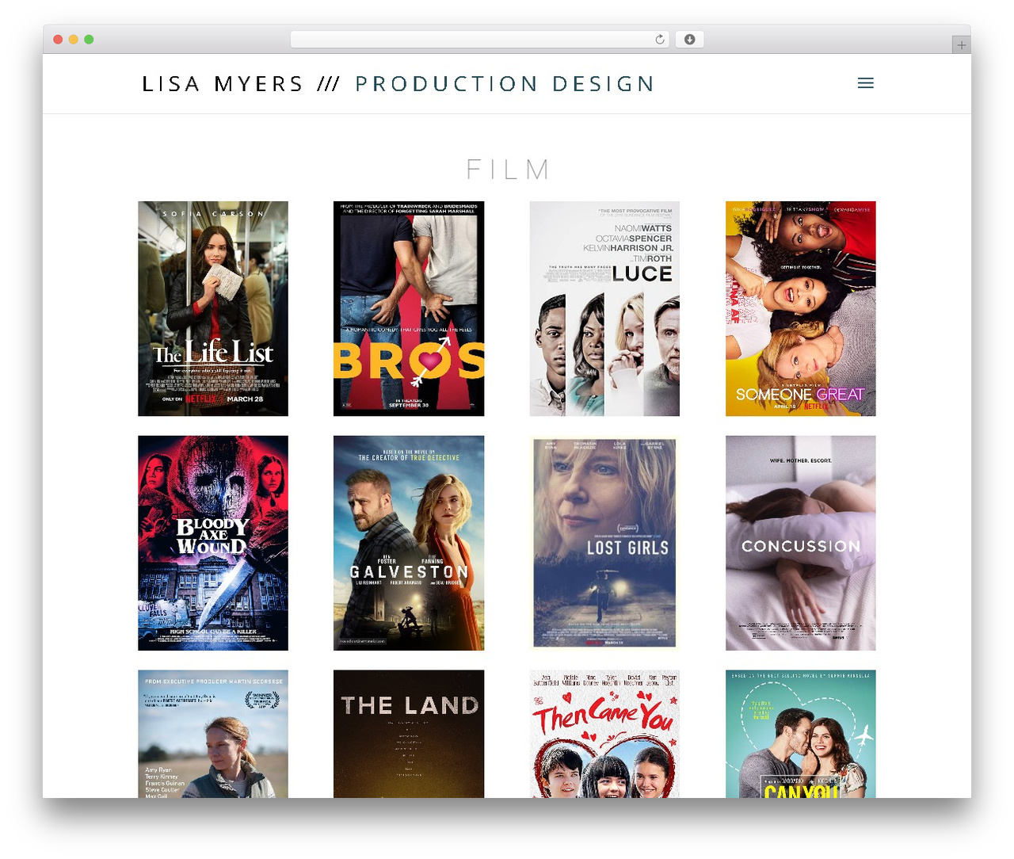Image resolution: width=1014 pixels, height=859 pixels.
Task: Open The Life List film poster
Action: pyautogui.click(x=213, y=308)
